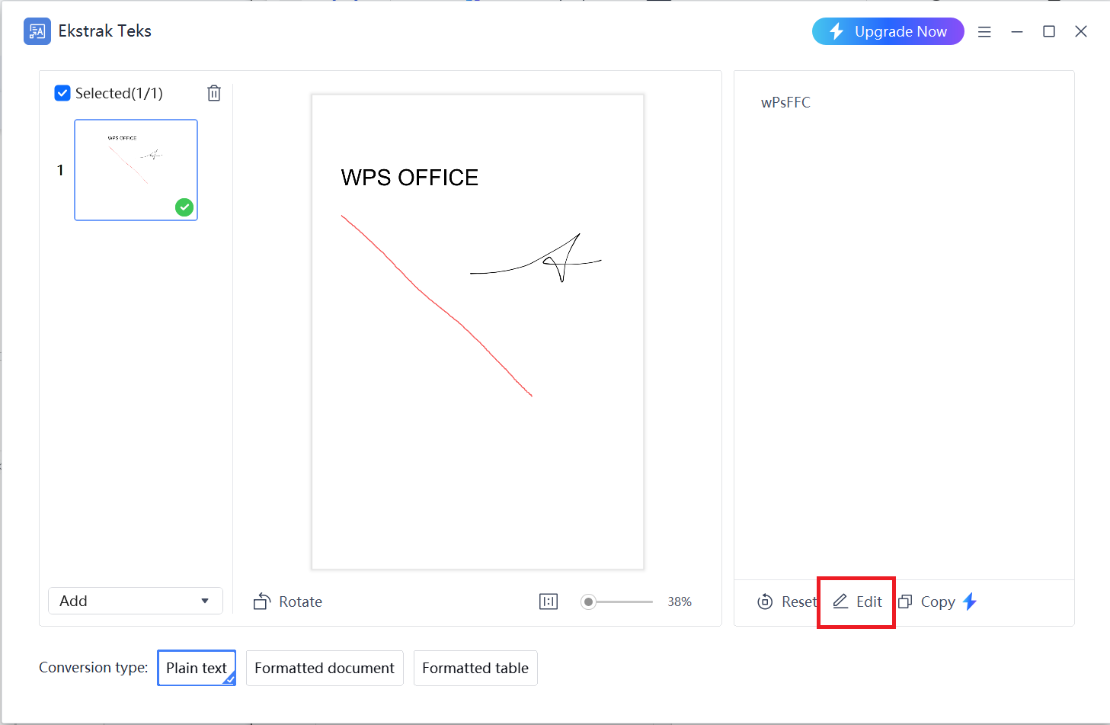The height and width of the screenshot is (725, 1110).
Task: Click the lightning icon beside Copy
Action: [x=969, y=601]
